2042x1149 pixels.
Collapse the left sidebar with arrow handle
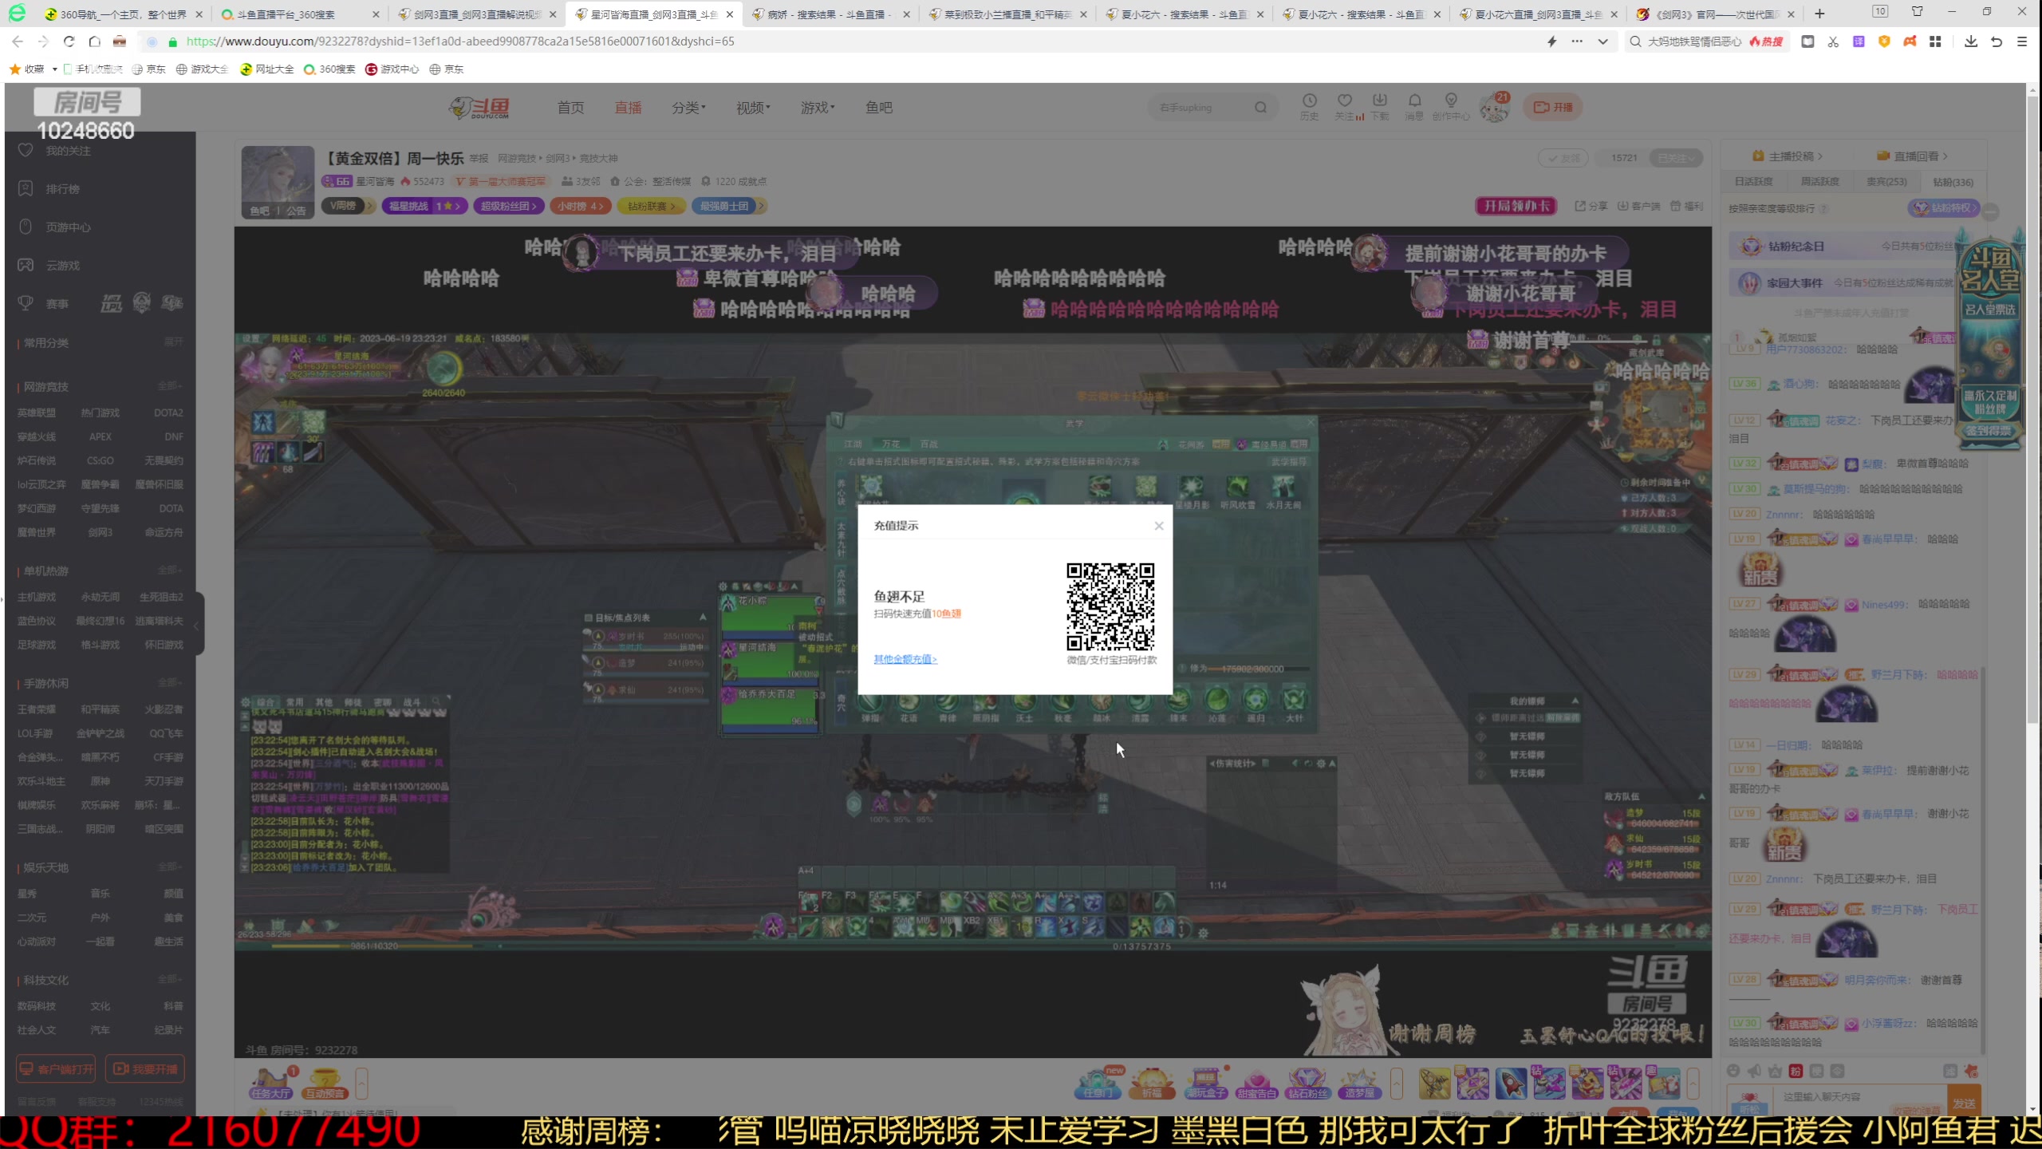click(196, 626)
